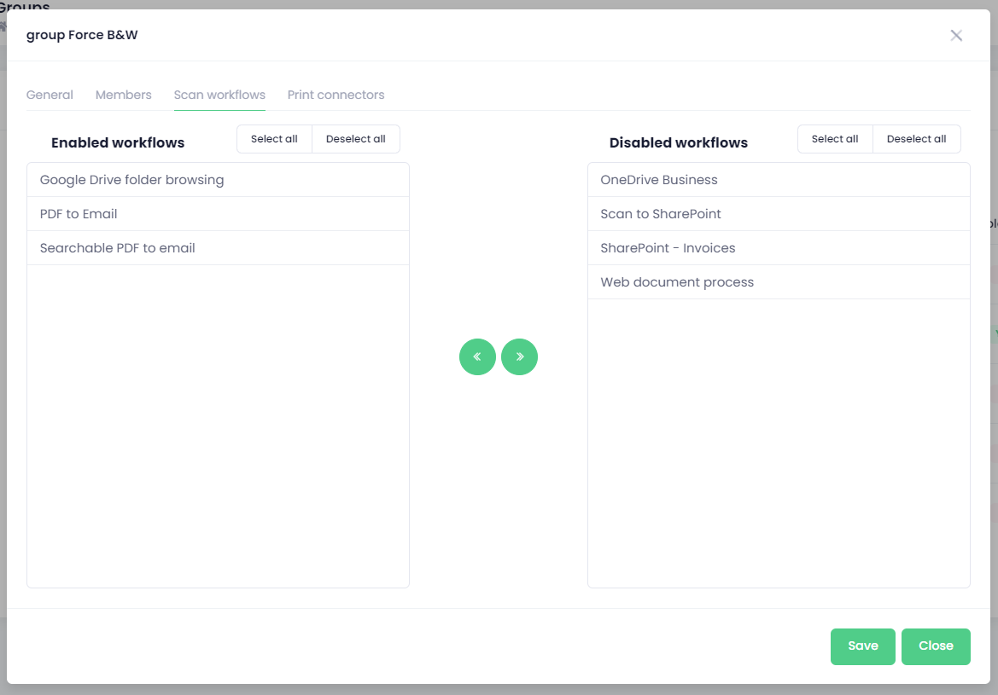This screenshot has width=998, height=695.
Task: Select all disabled workflows
Action: (835, 139)
